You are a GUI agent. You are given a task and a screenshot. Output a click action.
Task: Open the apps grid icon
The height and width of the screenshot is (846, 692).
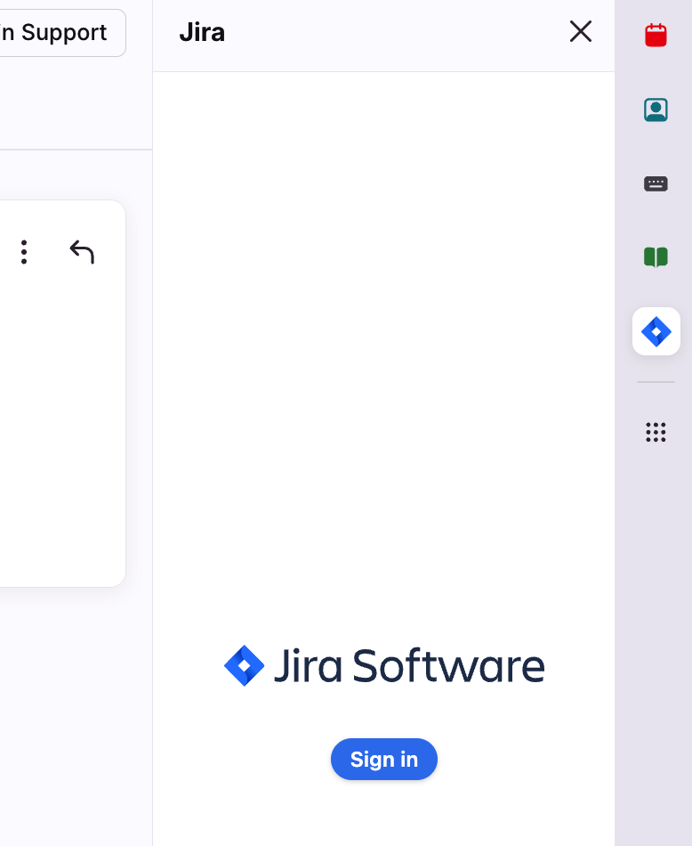click(x=656, y=432)
